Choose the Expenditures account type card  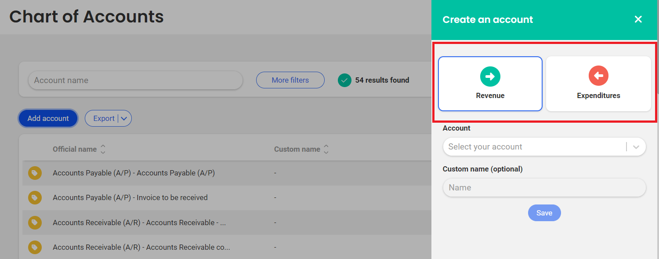coord(598,84)
